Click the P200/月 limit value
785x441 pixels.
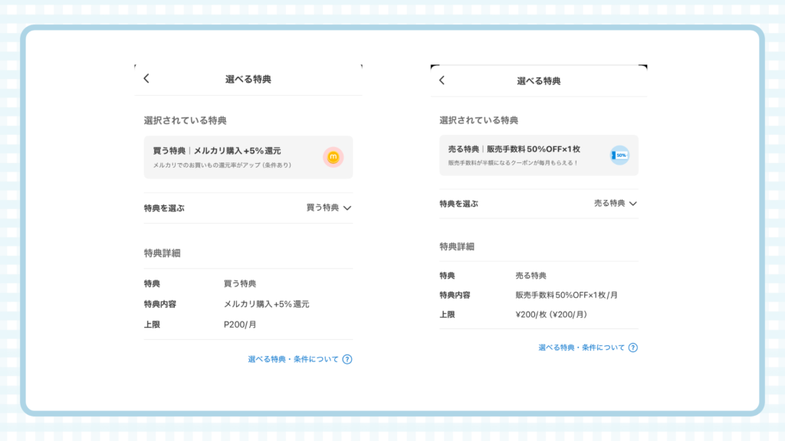tap(240, 325)
